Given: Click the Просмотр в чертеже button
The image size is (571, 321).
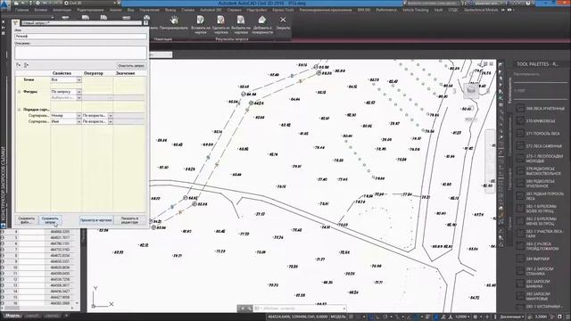Looking at the screenshot, I should coord(96,220).
